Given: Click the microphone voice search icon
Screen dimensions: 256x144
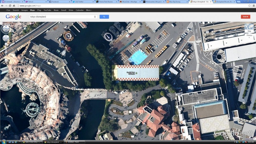Looking at the screenshot, I should tap(95, 17).
